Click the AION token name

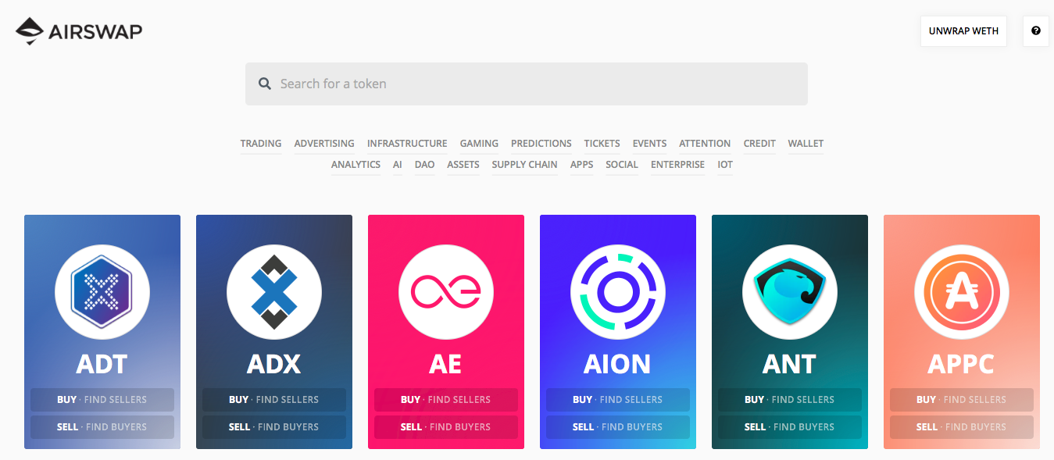pos(617,364)
